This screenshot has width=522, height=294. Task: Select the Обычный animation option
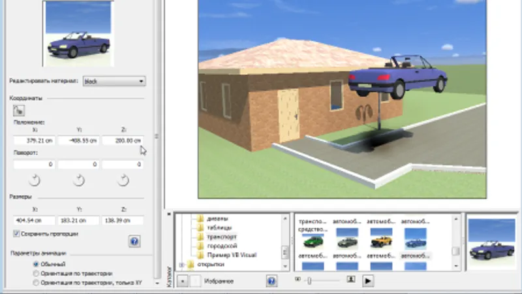[36, 264]
